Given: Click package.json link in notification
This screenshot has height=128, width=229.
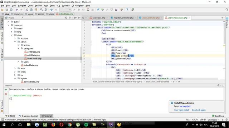Looking at the screenshot, I should pyautogui.click(x=185, y=106).
